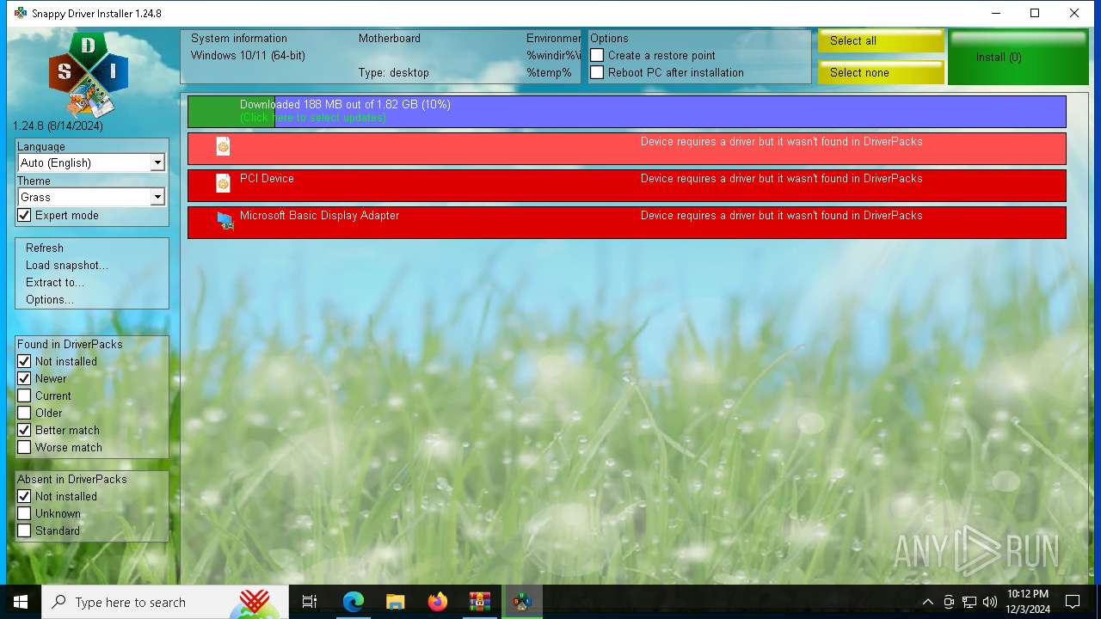Open the Language dropdown

(91, 162)
